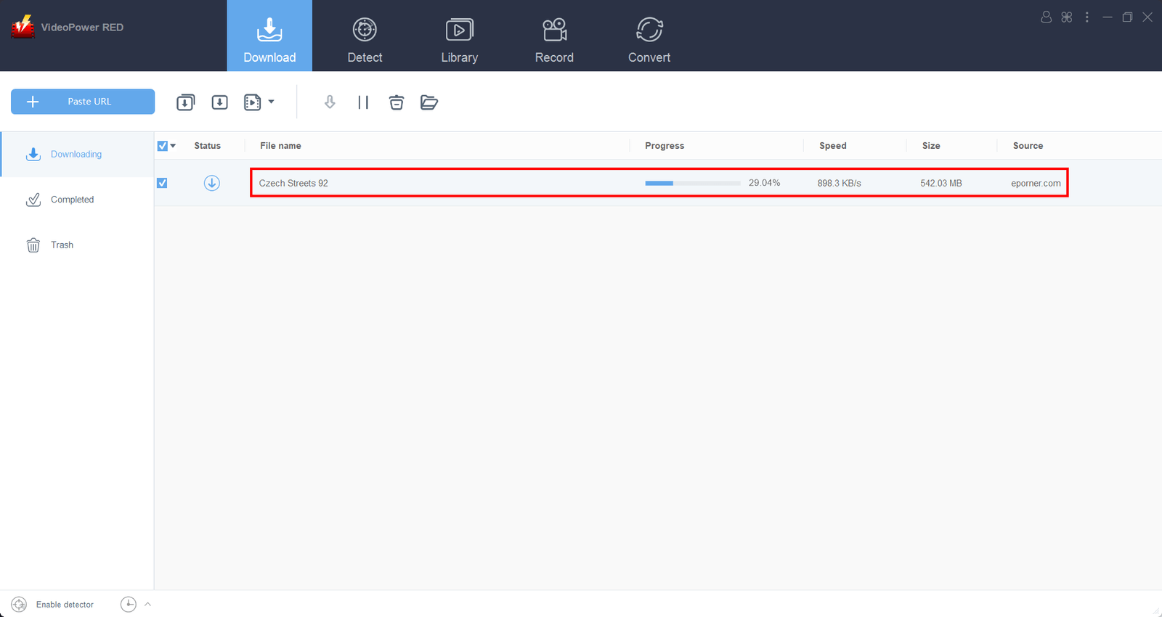Image resolution: width=1162 pixels, height=617 pixels.
Task: Click the command key style icon in title bar
Action: [x=1067, y=17]
